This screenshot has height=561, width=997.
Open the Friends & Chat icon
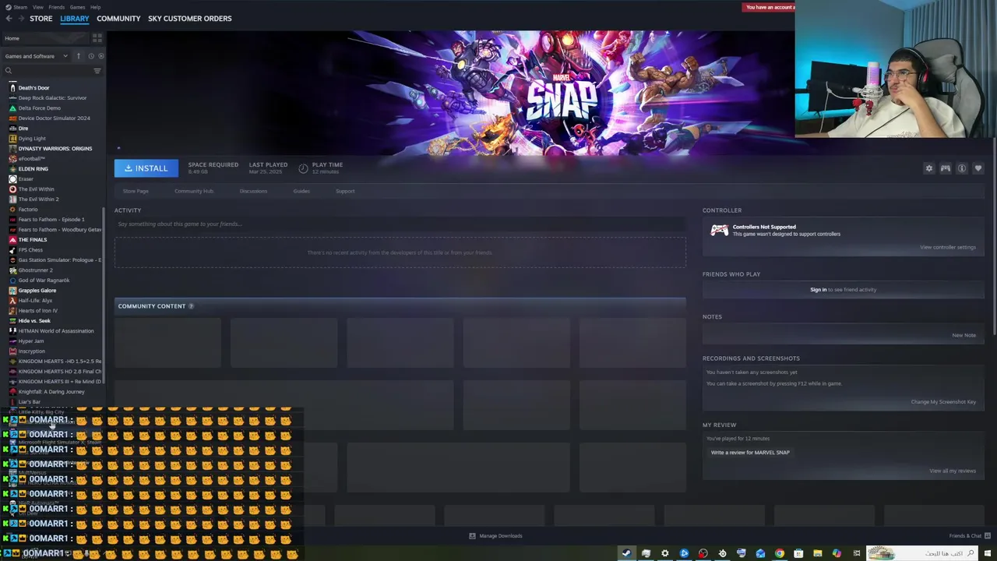(988, 536)
